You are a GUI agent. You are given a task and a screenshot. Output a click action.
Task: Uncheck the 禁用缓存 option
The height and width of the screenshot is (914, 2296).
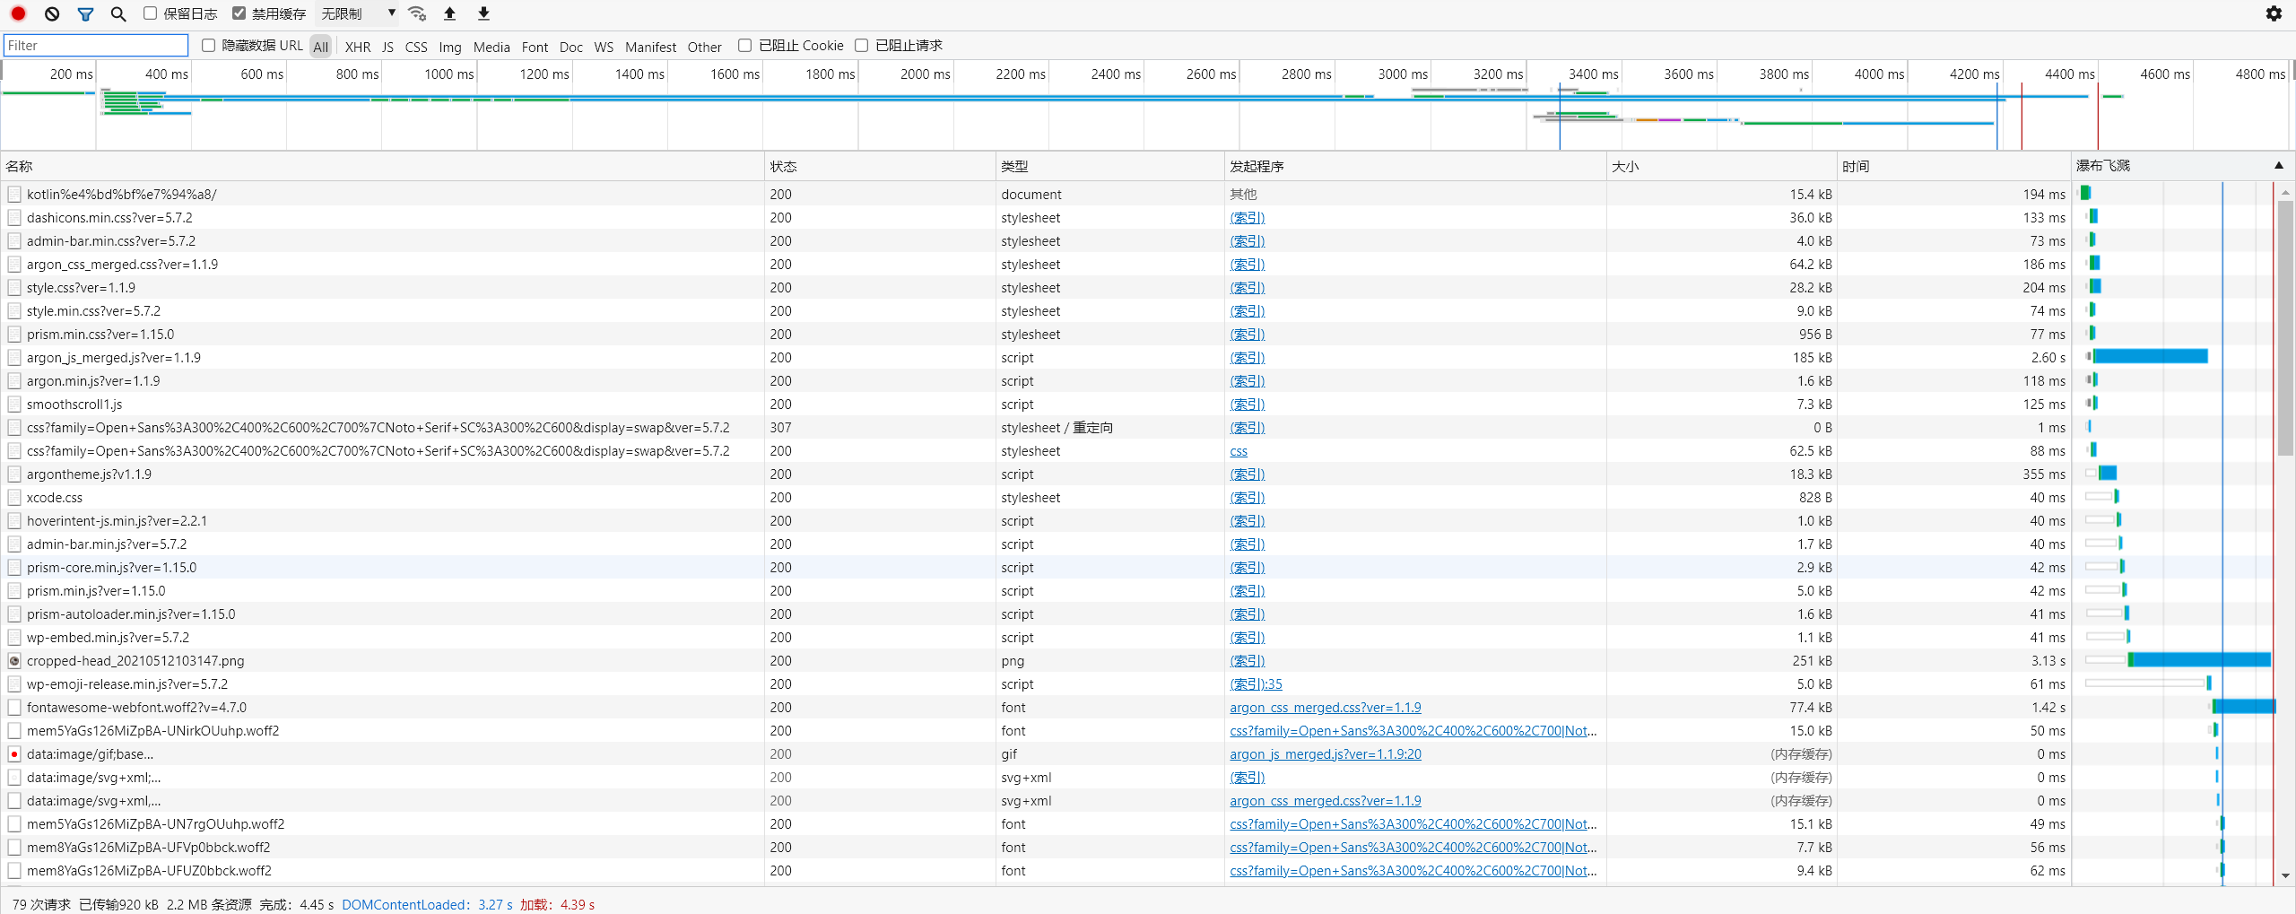click(239, 13)
